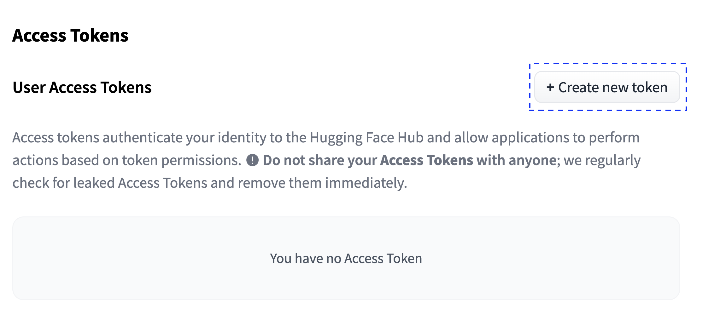Image resolution: width=714 pixels, height=310 pixels.
Task: Click the plus icon beside Create new token
Action: click(x=550, y=87)
